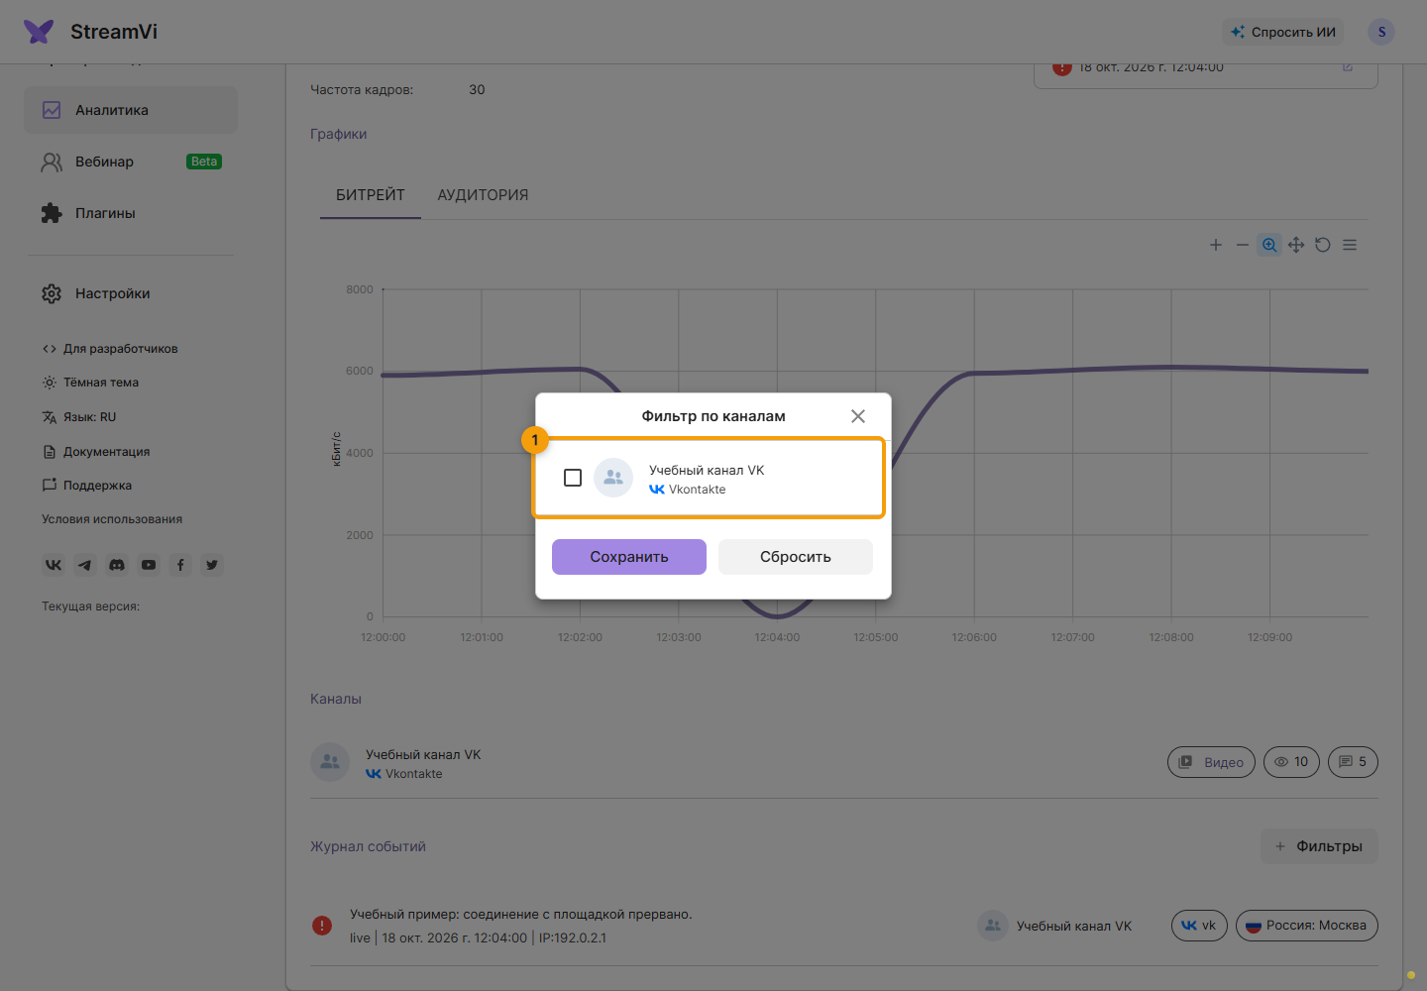Open the event log Фильтры

click(1319, 846)
